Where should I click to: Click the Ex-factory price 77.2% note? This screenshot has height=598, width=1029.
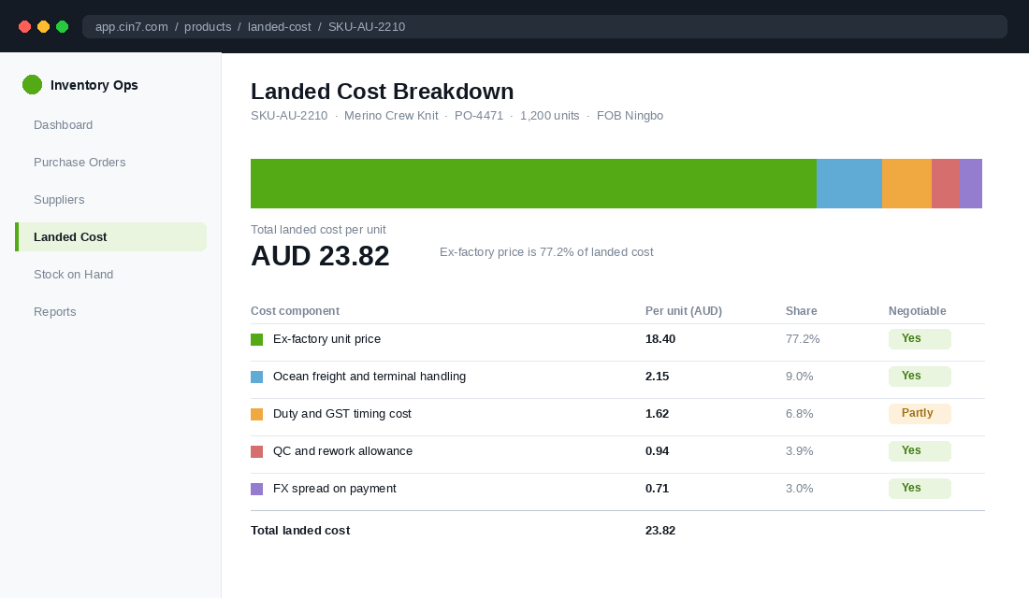coord(546,251)
